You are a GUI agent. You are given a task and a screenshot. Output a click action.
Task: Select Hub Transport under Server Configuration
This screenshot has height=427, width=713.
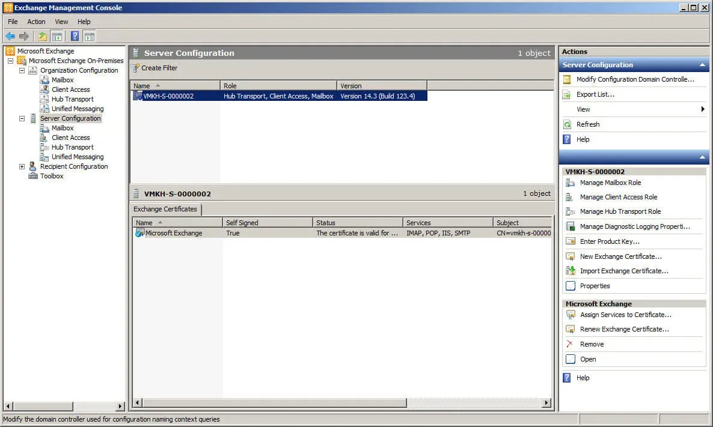click(72, 147)
